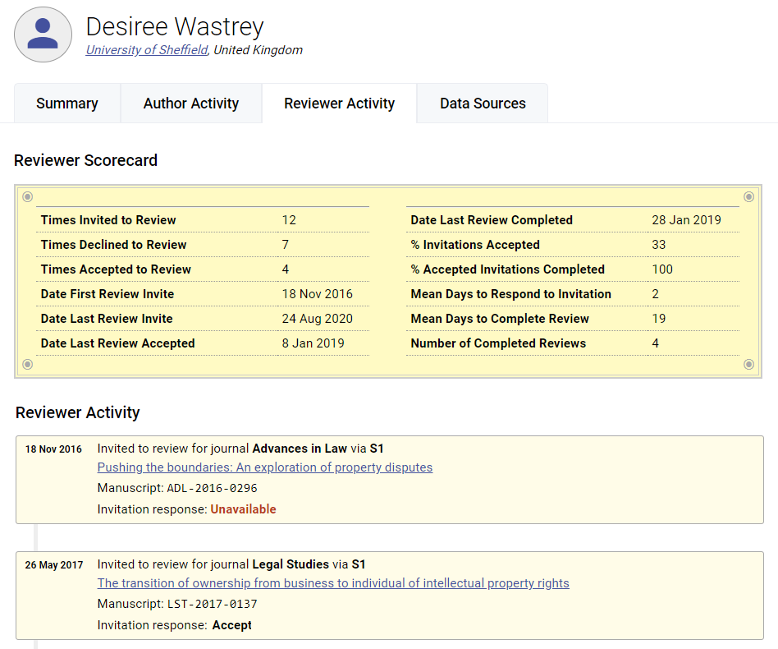Select the Reviewer Activity tab

pos(339,104)
